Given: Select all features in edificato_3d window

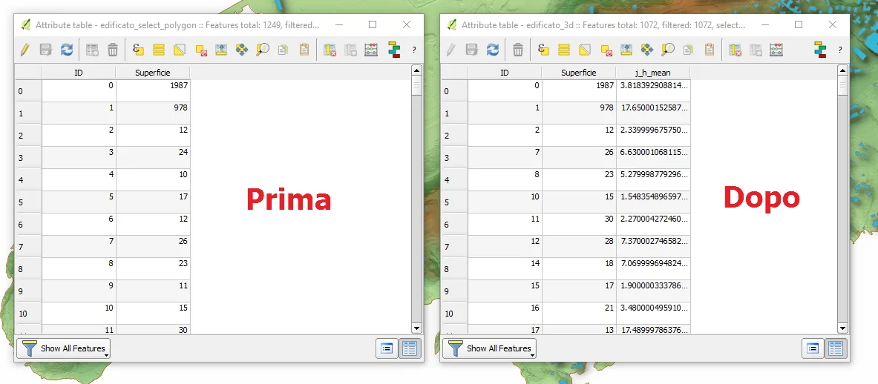Looking at the screenshot, I should pyautogui.click(x=564, y=50).
